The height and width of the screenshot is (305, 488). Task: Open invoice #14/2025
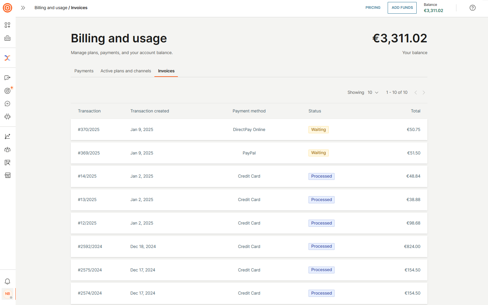coord(249,176)
